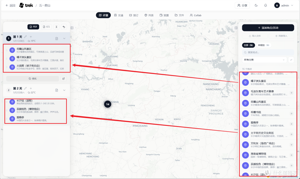Collapse the right places panel
The image size is (300, 179).
coord(236,28)
